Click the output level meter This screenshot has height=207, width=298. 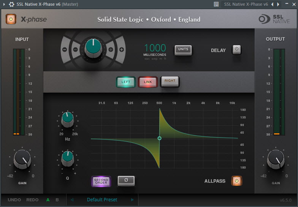point(279,92)
